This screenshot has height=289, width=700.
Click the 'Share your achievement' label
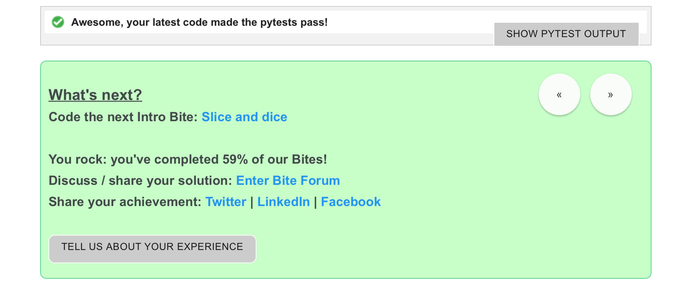(125, 202)
